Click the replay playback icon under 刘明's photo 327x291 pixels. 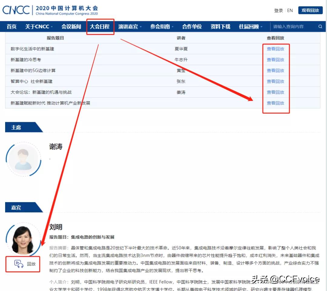tap(19, 264)
